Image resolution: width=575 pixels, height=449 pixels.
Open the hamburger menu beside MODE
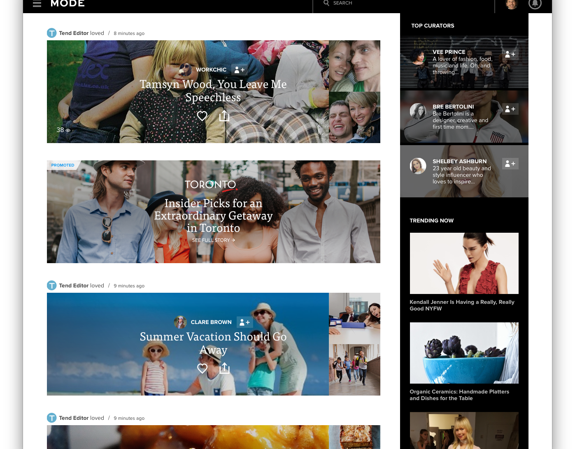coord(37,4)
